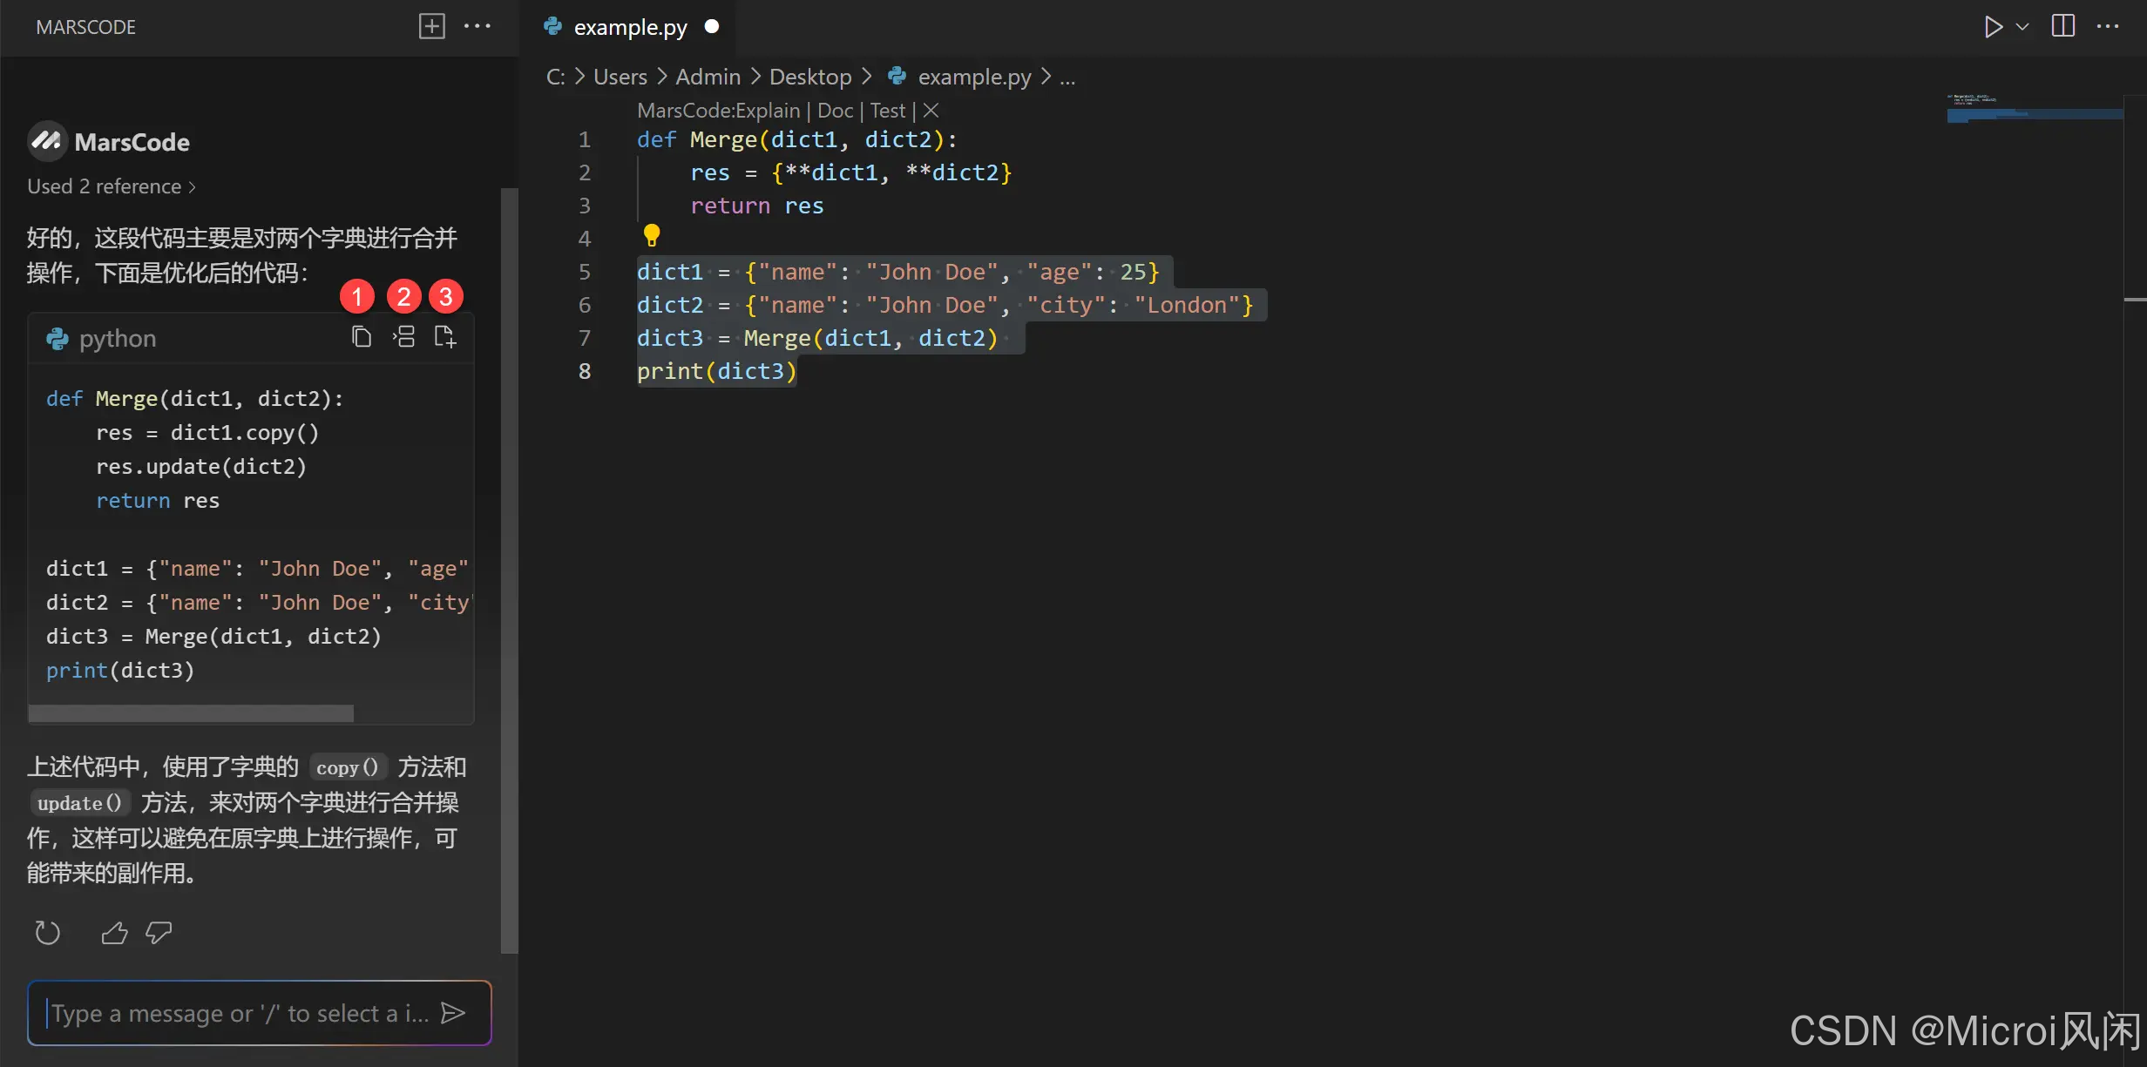This screenshot has height=1067, width=2147.
Task: Select the example.py editor tab
Action: (x=630, y=27)
